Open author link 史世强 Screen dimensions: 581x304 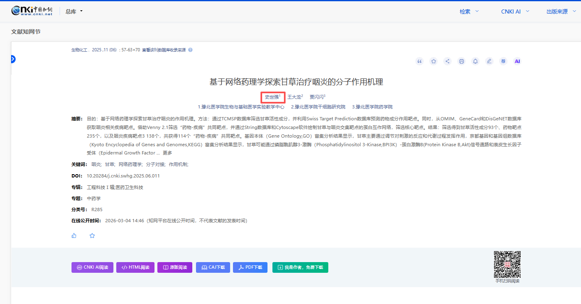click(272, 97)
